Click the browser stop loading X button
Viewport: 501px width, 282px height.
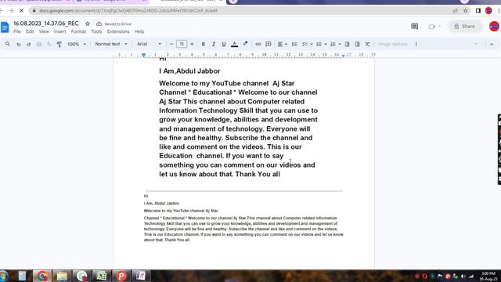(x=21, y=10)
